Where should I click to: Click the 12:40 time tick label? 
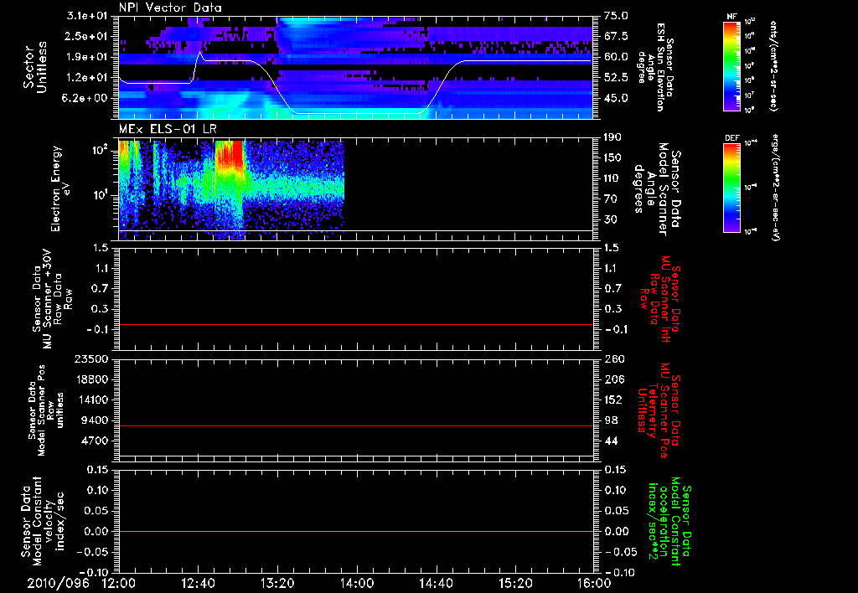(x=198, y=583)
